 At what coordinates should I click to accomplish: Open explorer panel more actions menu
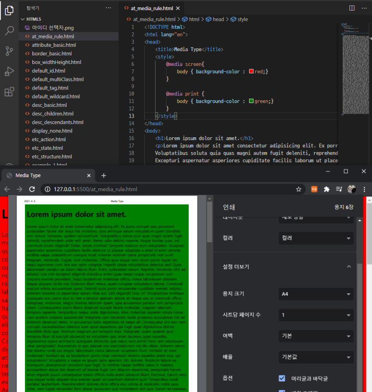(108, 8)
